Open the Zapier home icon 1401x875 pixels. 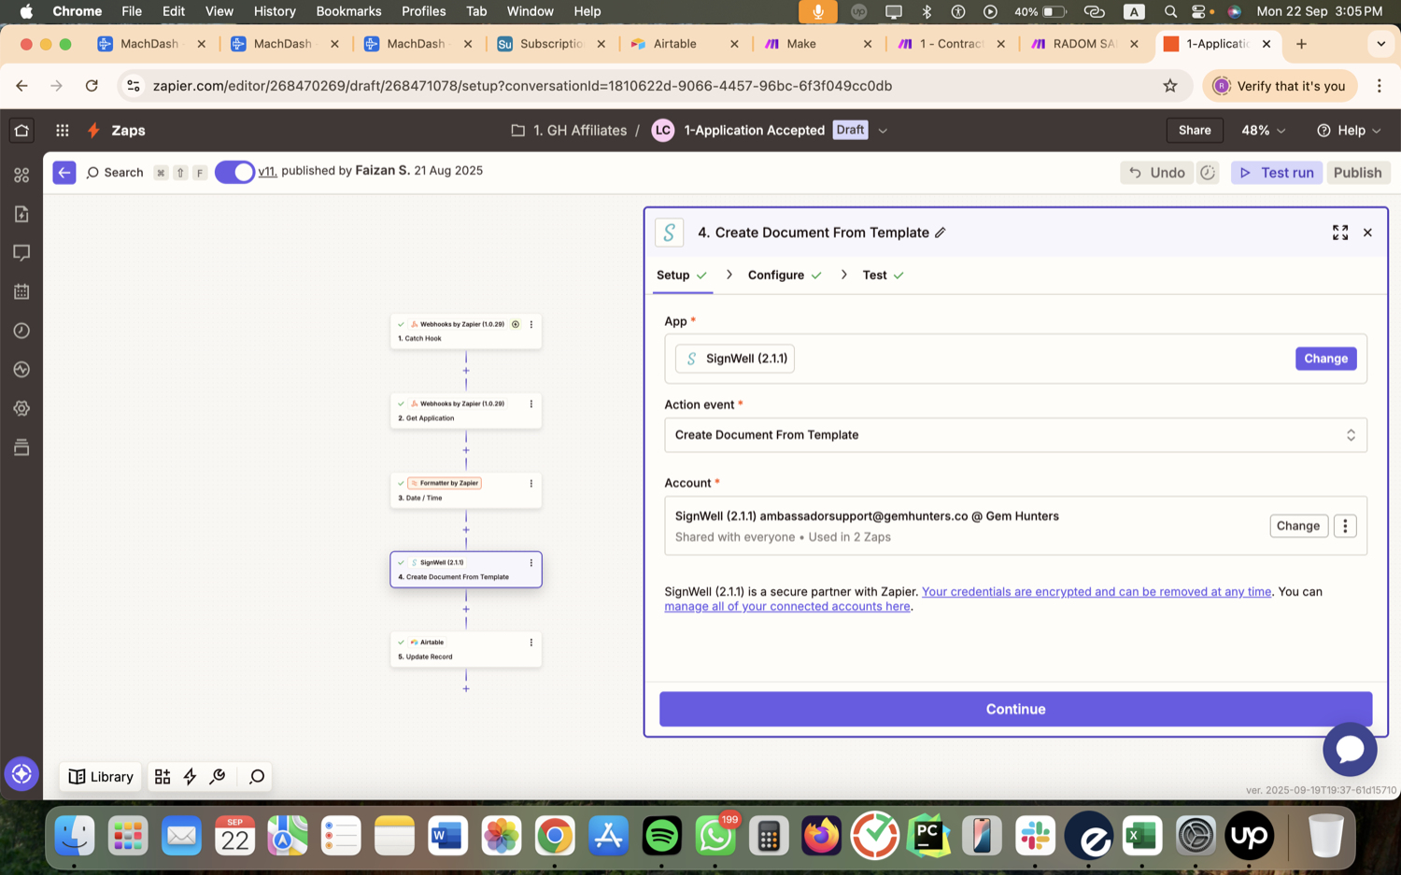coord(21,130)
